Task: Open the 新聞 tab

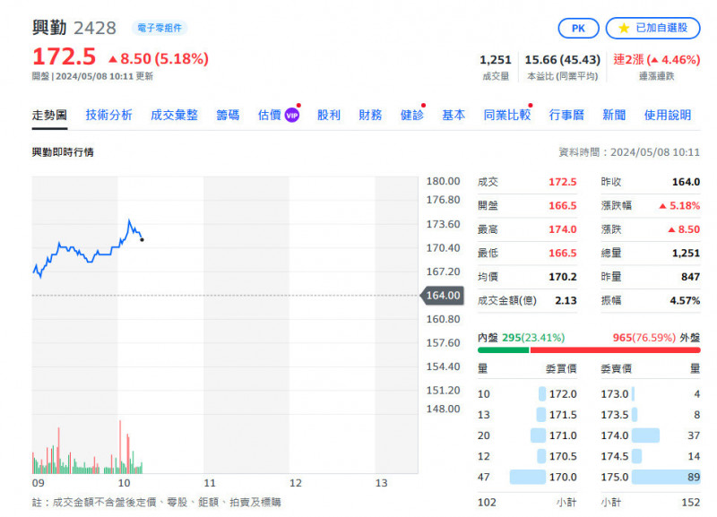Action: click(x=614, y=116)
